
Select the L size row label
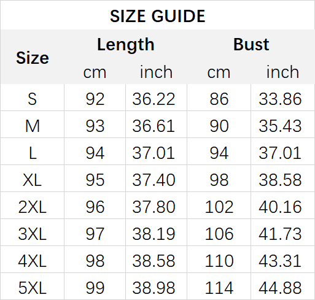[33, 153]
